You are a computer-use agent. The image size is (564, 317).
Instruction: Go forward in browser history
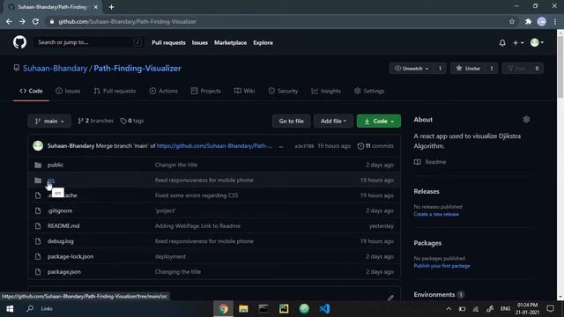22,21
